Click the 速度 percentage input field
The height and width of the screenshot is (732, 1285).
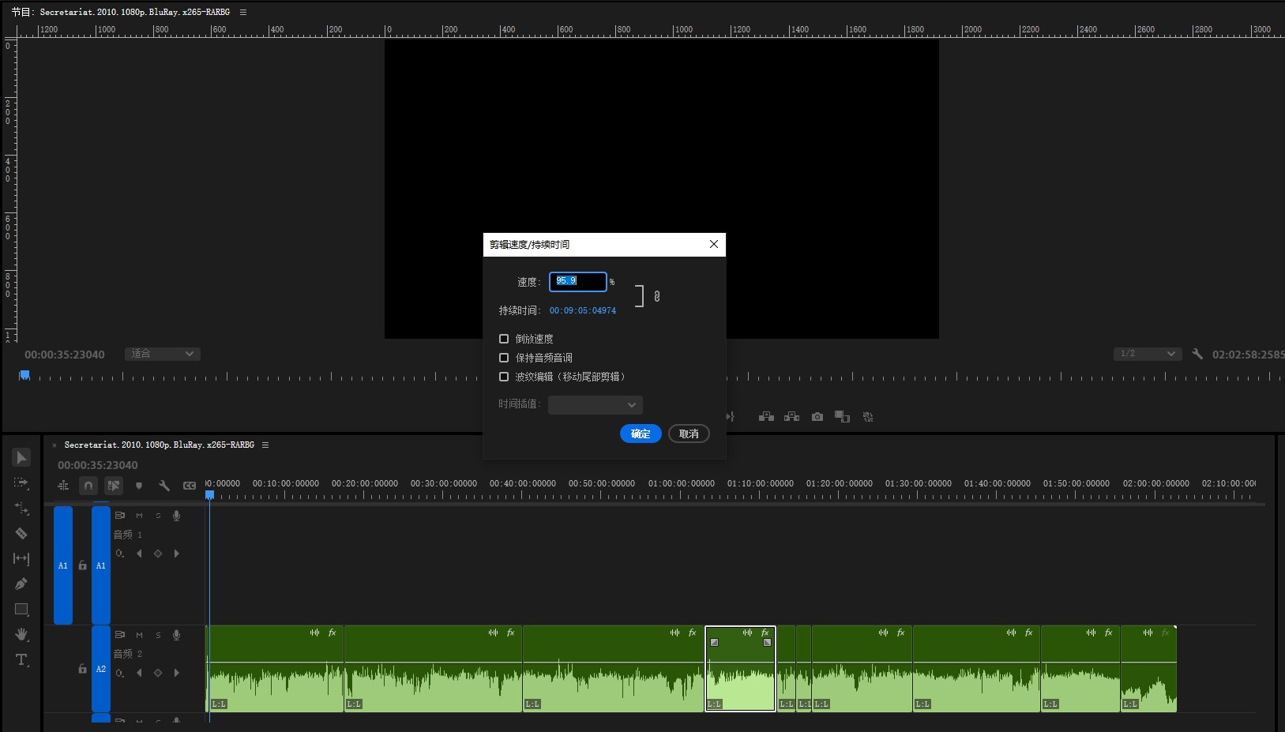coord(577,281)
